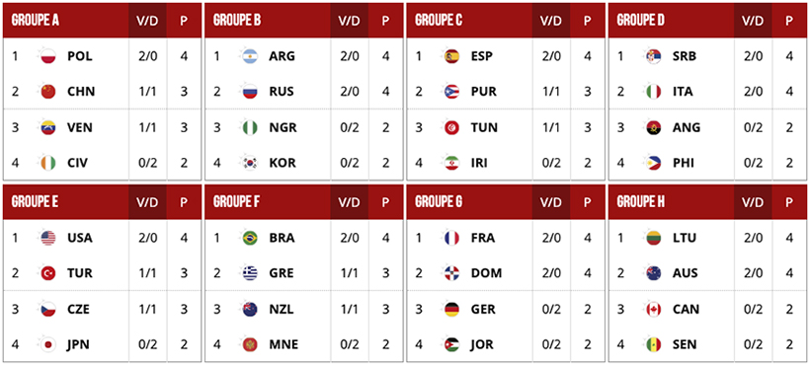Image resolution: width=810 pixels, height=366 pixels.
Task: Click the Brazil flag icon in Groupe F
Action: 250,238
